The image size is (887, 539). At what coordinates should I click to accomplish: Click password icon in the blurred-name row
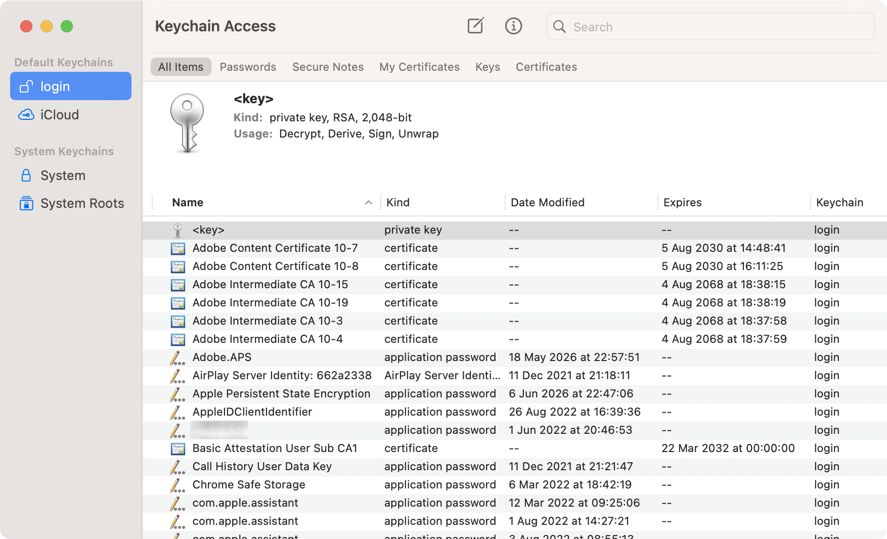pyautogui.click(x=178, y=430)
